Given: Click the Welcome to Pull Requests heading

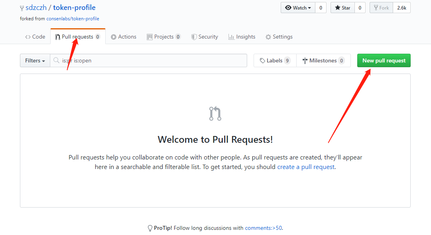Looking at the screenshot, I should pos(215,140).
